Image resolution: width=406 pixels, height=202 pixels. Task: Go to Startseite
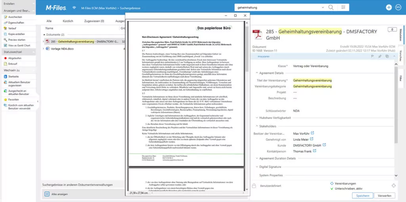pos(13,77)
